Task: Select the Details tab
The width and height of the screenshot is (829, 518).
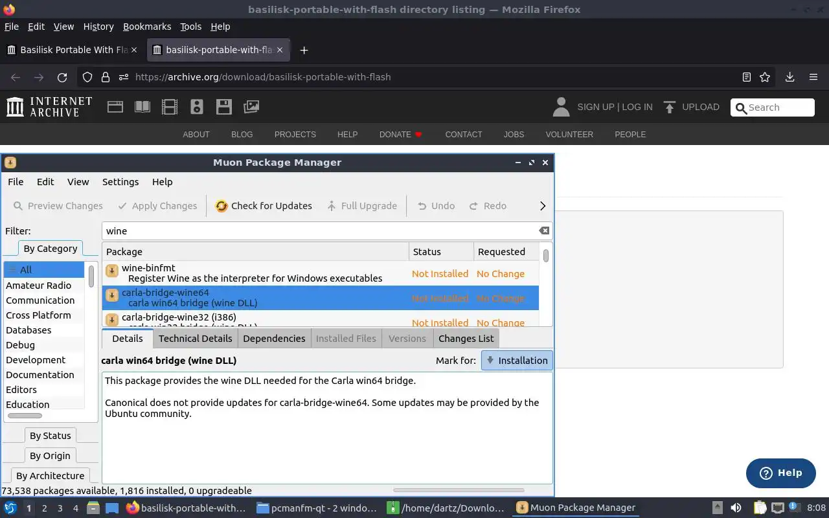Action: 128,339
